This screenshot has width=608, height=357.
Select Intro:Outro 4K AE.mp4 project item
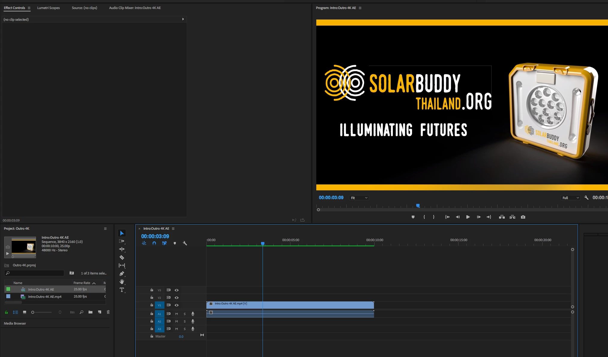[x=45, y=297]
